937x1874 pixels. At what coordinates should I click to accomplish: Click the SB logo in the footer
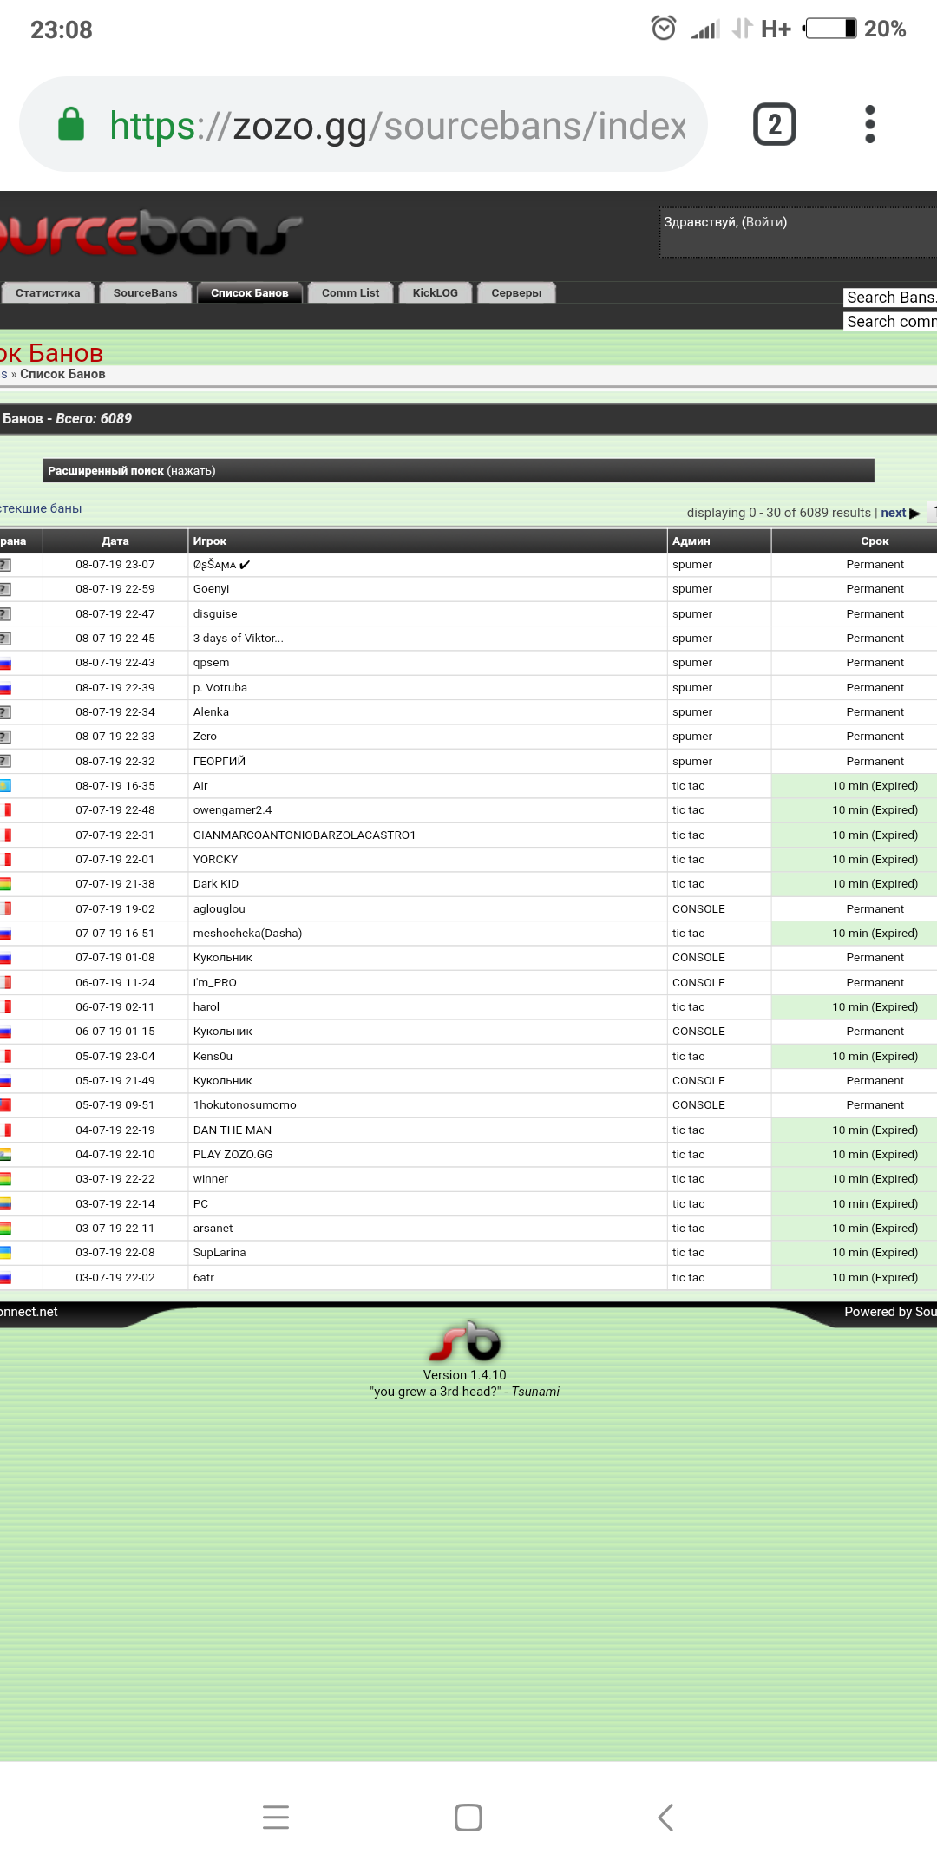pos(465,1341)
